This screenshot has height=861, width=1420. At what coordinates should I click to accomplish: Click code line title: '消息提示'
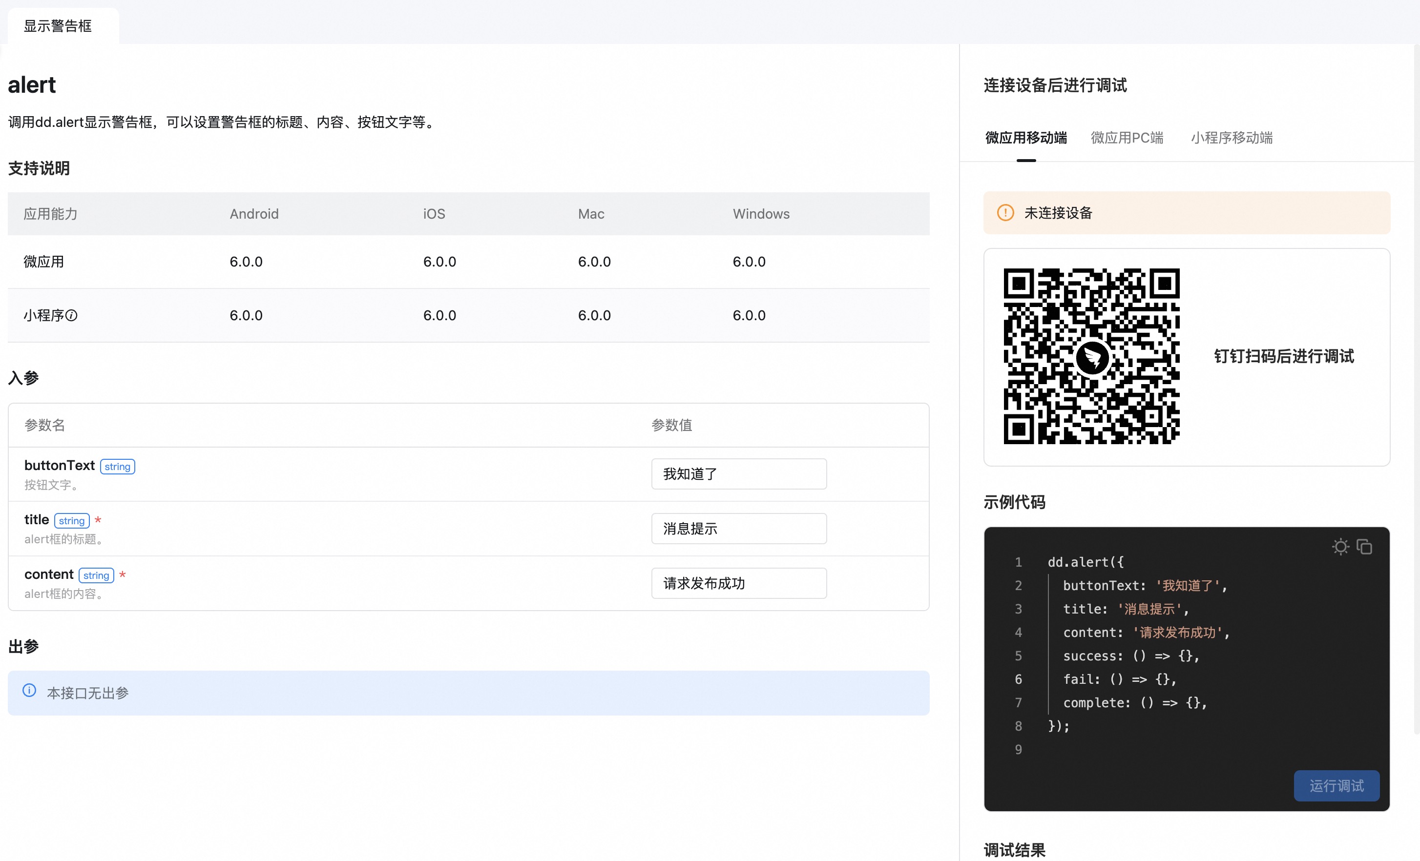(x=1126, y=610)
